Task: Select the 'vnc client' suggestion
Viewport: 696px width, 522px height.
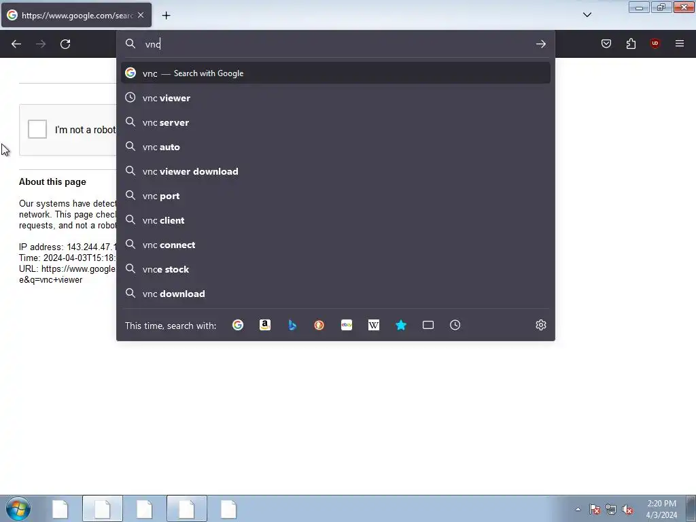Action: click(336, 220)
